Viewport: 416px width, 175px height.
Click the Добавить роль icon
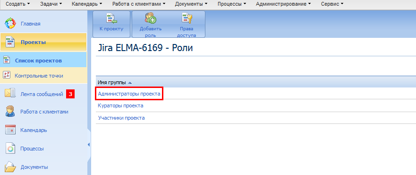[x=151, y=18]
